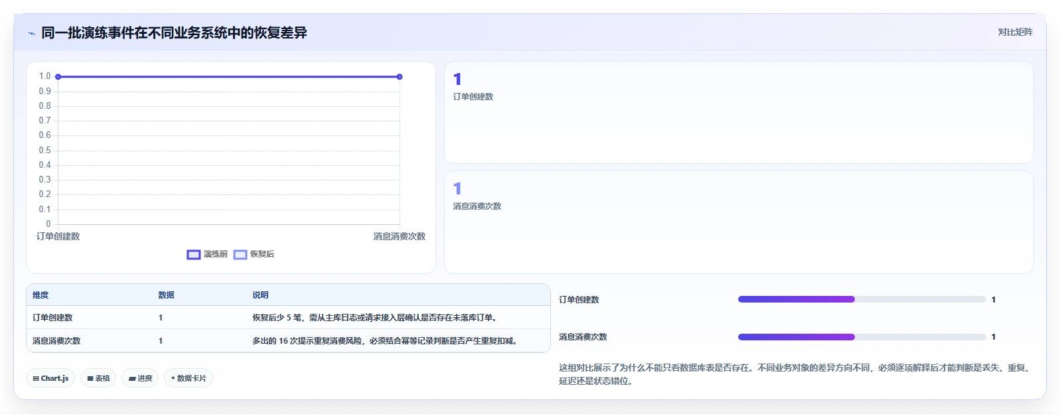Click the header icon before the title
This screenshot has height=414, width=1060.
coord(31,33)
